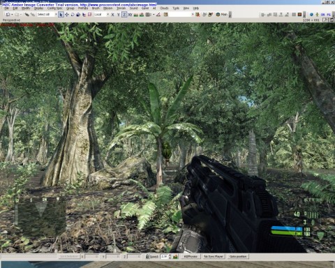Select the arrow Select tool in the toolbar

tap(61, 15)
